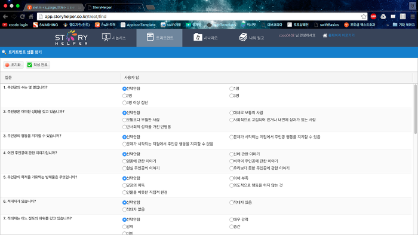Select 당장의 이득 option
Image resolution: width=418 pixels, height=235 pixels.
click(x=124, y=185)
